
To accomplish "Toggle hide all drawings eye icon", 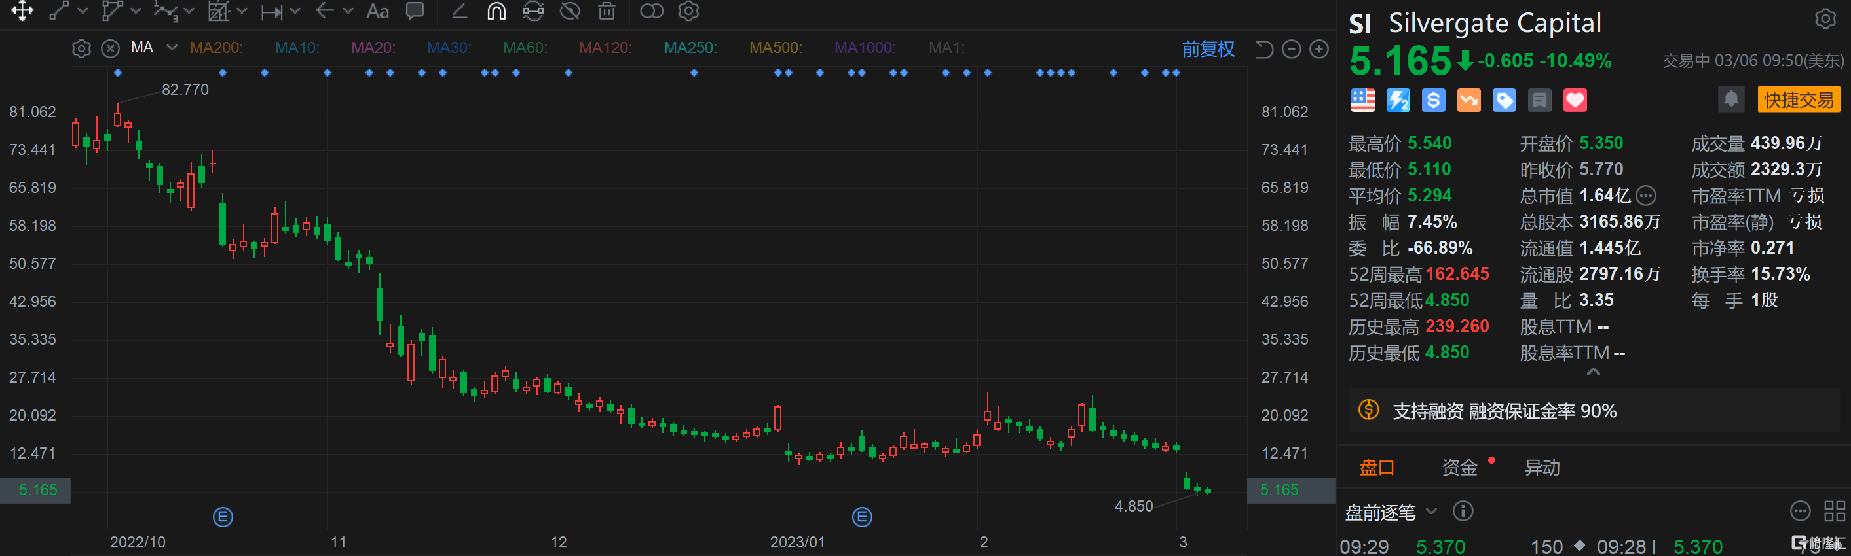I will coord(570,10).
